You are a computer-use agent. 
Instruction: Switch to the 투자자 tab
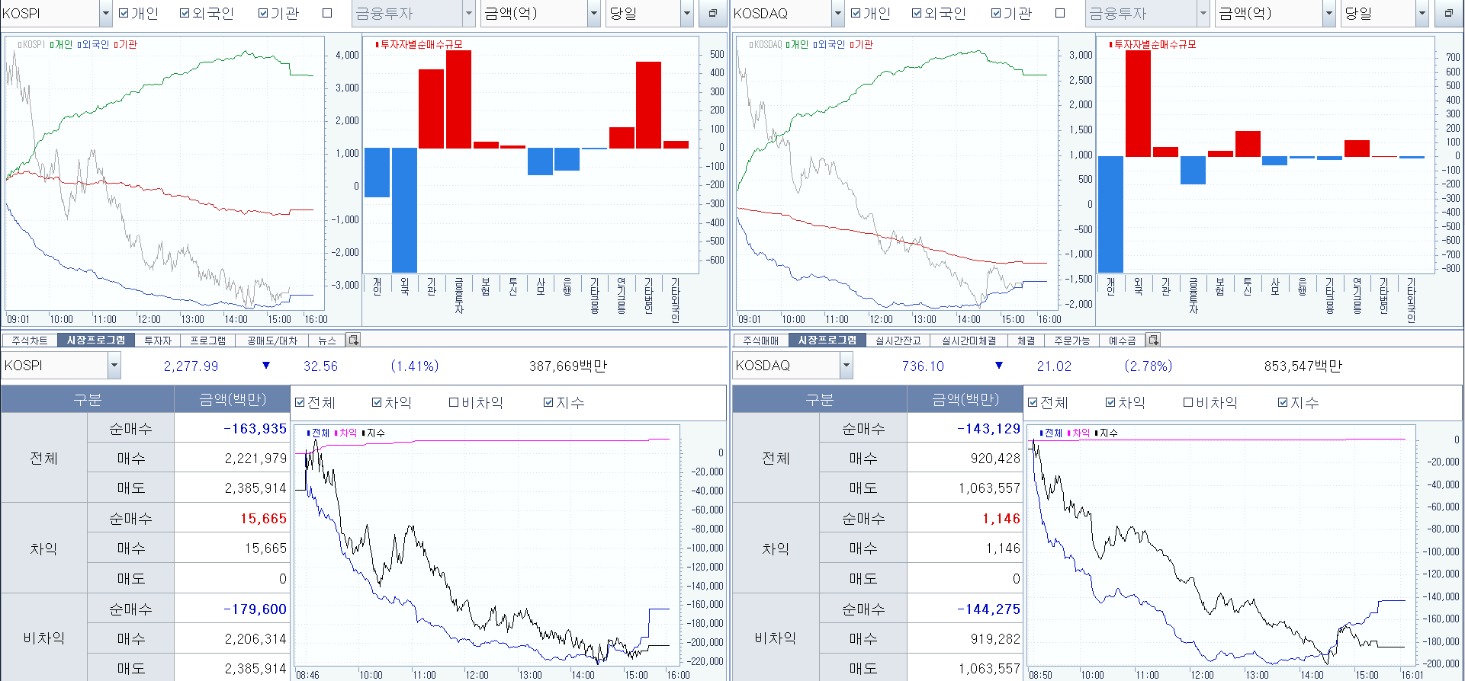[x=158, y=340]
